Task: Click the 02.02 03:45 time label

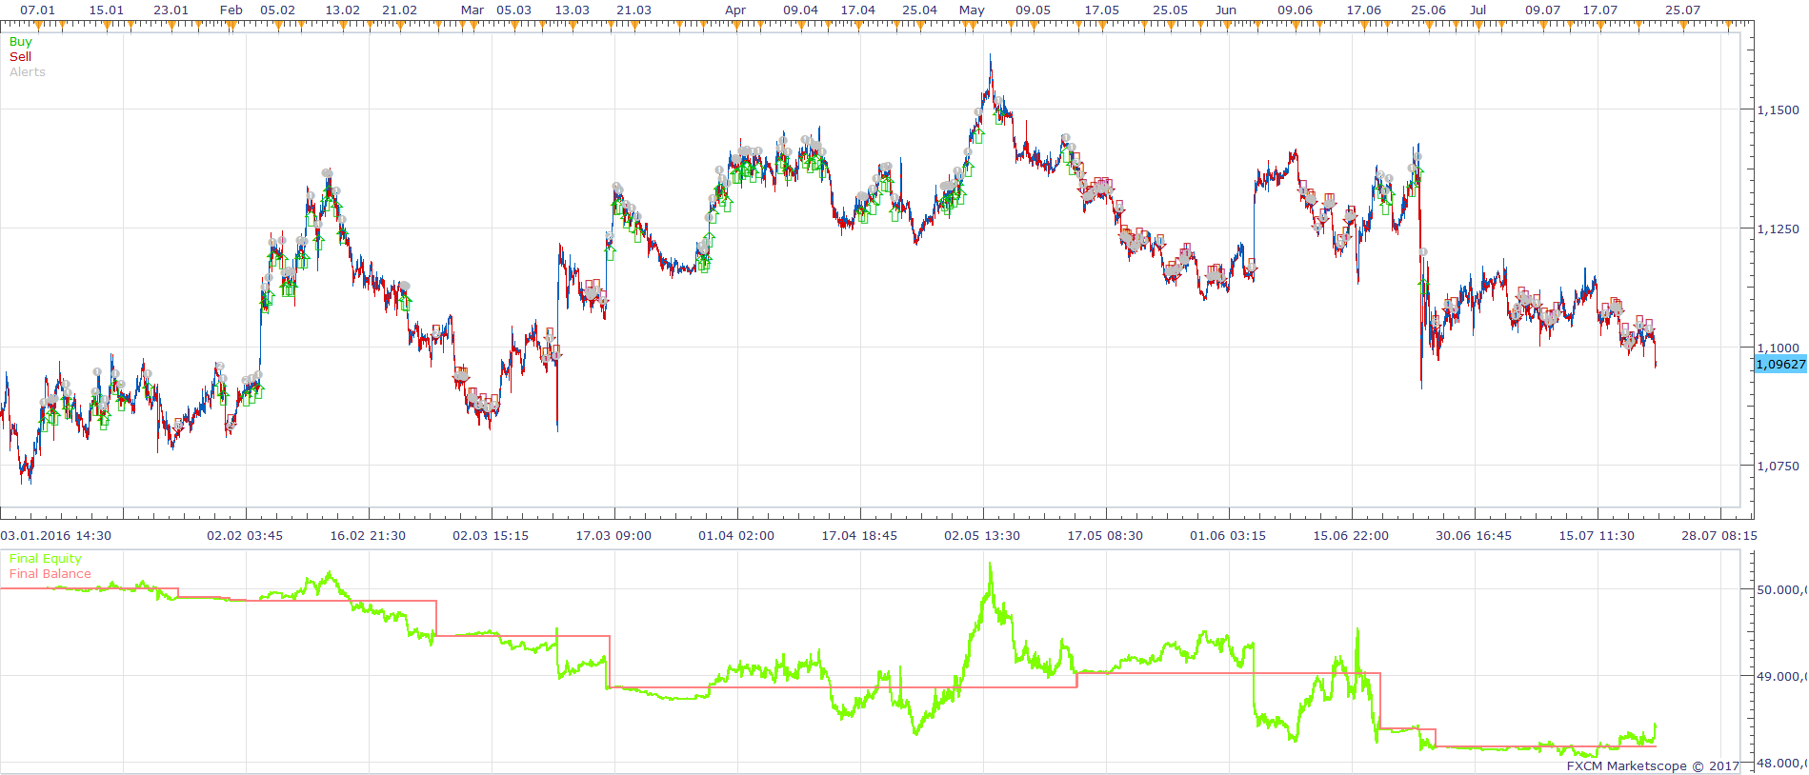Action: pos(245,536)
